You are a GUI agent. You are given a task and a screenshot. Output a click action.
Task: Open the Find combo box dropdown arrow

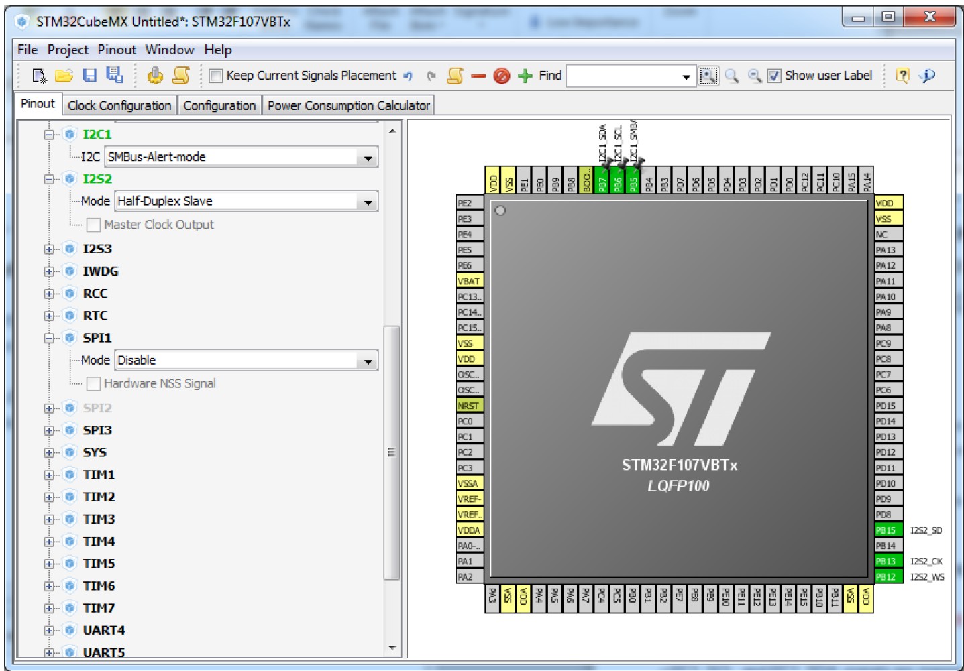coord(686,76)
